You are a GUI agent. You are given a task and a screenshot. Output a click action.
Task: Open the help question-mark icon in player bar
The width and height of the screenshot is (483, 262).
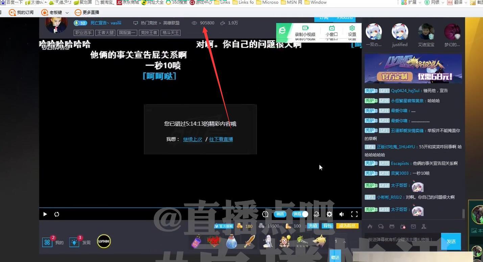click(x=265, y=214)
